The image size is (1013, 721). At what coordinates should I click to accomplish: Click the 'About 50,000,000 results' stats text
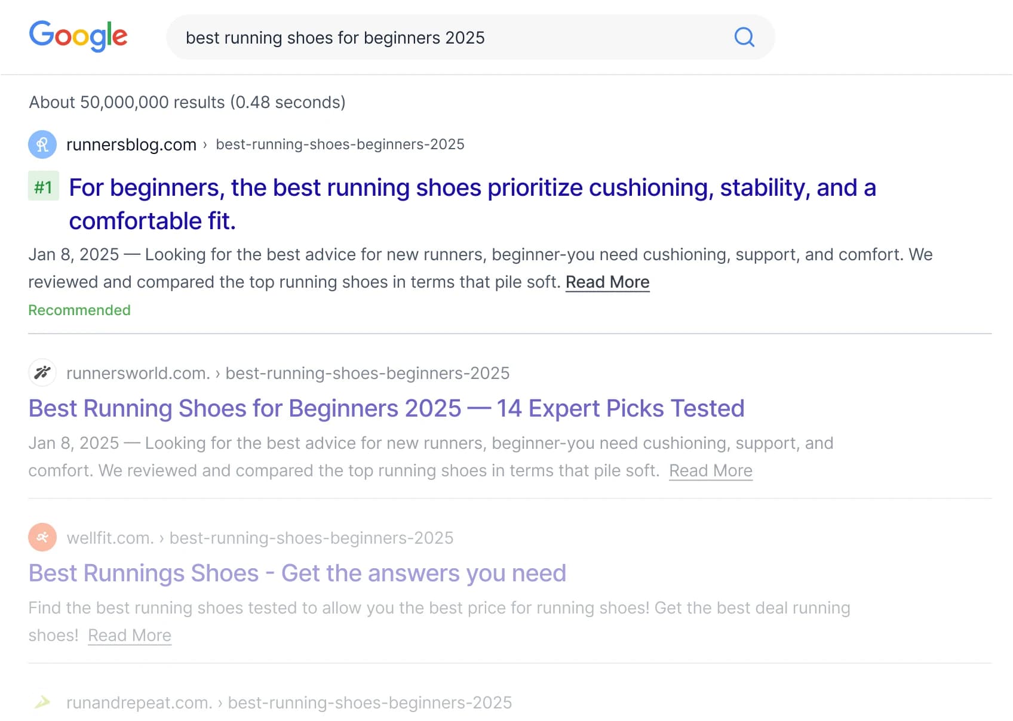[188, 102]
